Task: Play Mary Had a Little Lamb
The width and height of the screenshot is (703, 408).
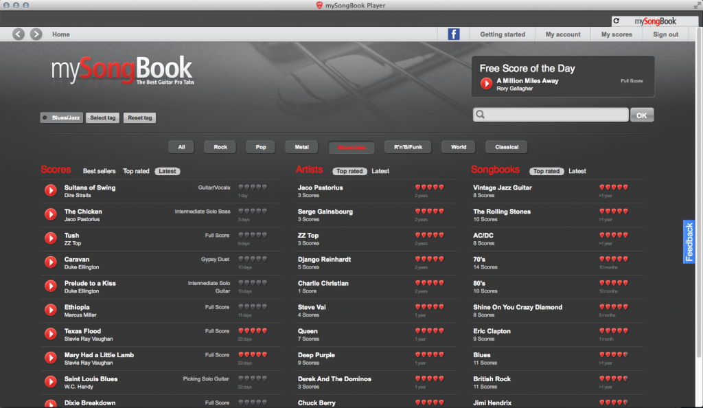Action: tap(51, 358)
